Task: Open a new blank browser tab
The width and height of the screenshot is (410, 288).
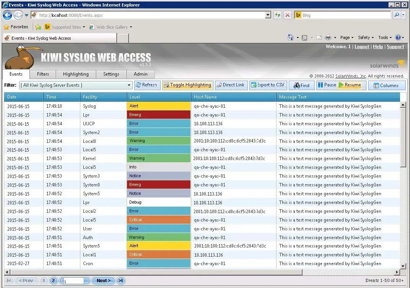Action: click(123, 38)
